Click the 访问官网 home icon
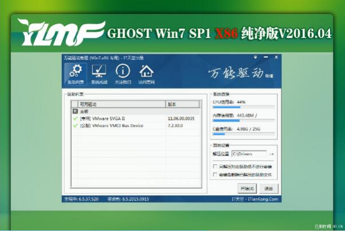The image size is (345, 231). point(147,74)
